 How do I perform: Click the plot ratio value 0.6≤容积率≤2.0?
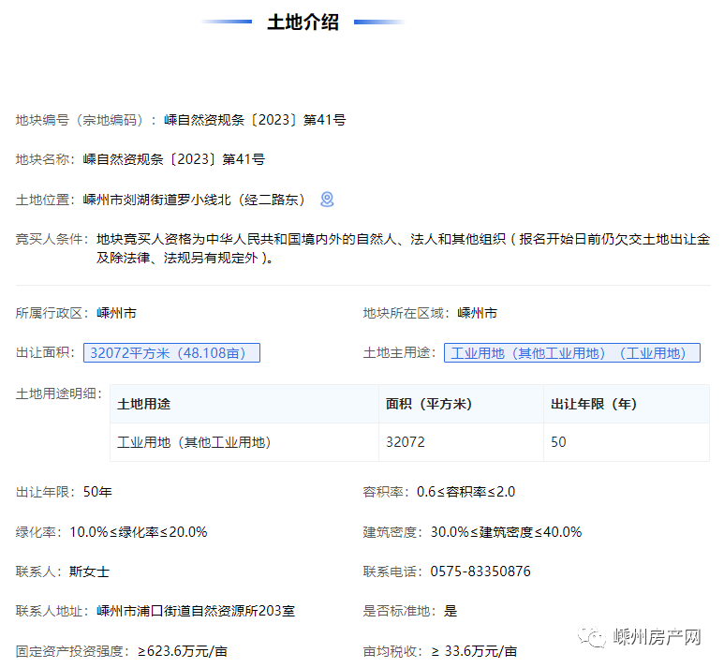(x=466, y=492)
